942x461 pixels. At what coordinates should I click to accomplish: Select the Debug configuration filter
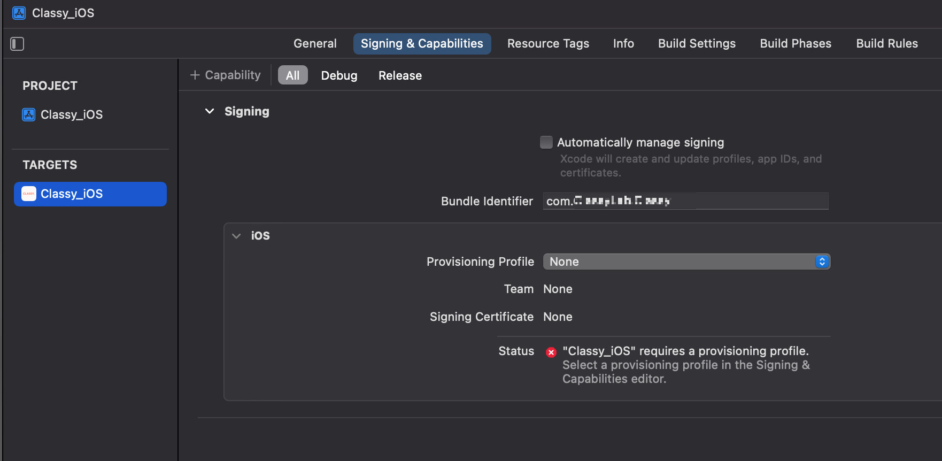click(339, 75)
